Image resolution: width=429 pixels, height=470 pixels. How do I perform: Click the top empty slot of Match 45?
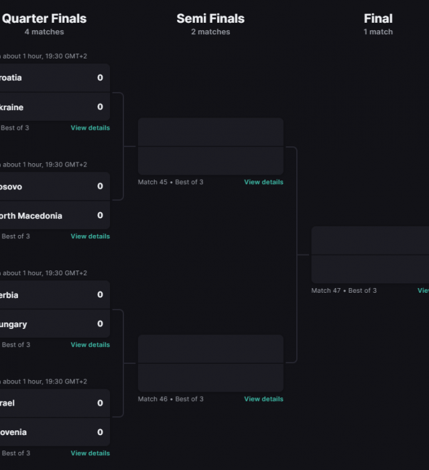pos(210,132)
